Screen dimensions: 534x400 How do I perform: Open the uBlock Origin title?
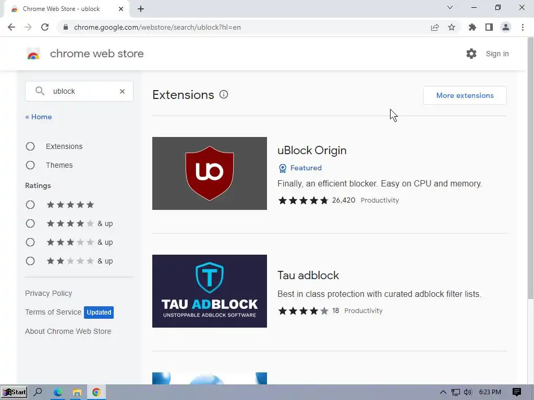tap(312, 151)
